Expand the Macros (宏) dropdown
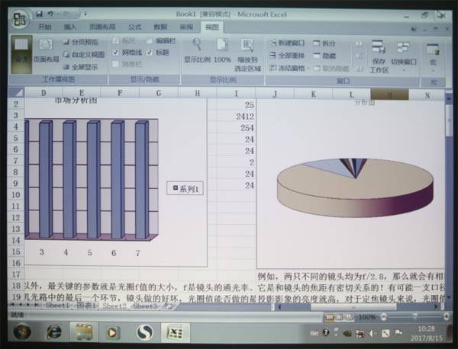Viewport: 458px width, 349px height. click(434, 57)
